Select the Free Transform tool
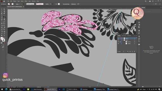The width and height of the screenshot is (162, 91). (4, 23)
